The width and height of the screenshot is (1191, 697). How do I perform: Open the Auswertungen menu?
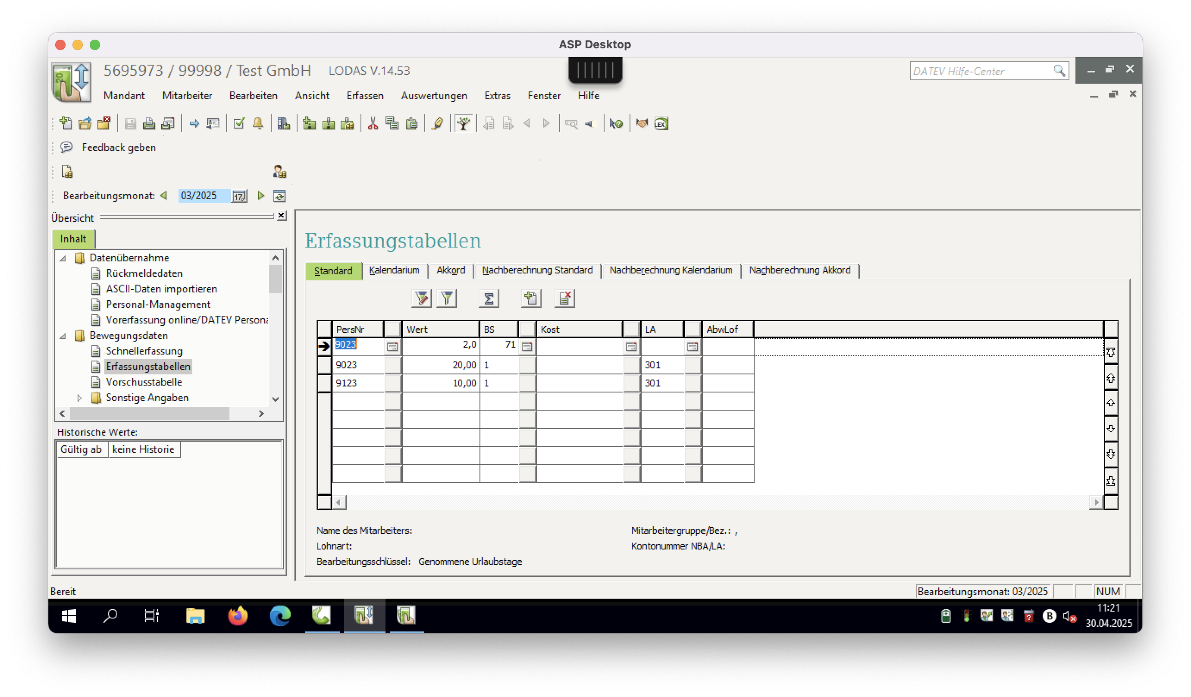click(x=433, y=95)
